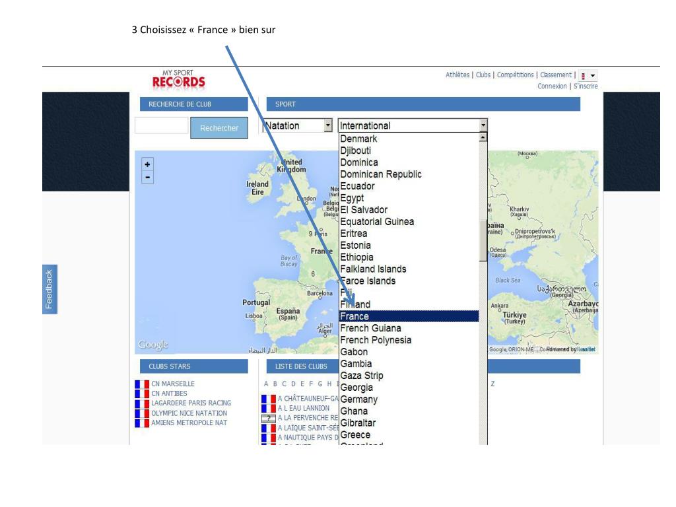Open CN MARSEILLE club link

[x=172, y=384]
